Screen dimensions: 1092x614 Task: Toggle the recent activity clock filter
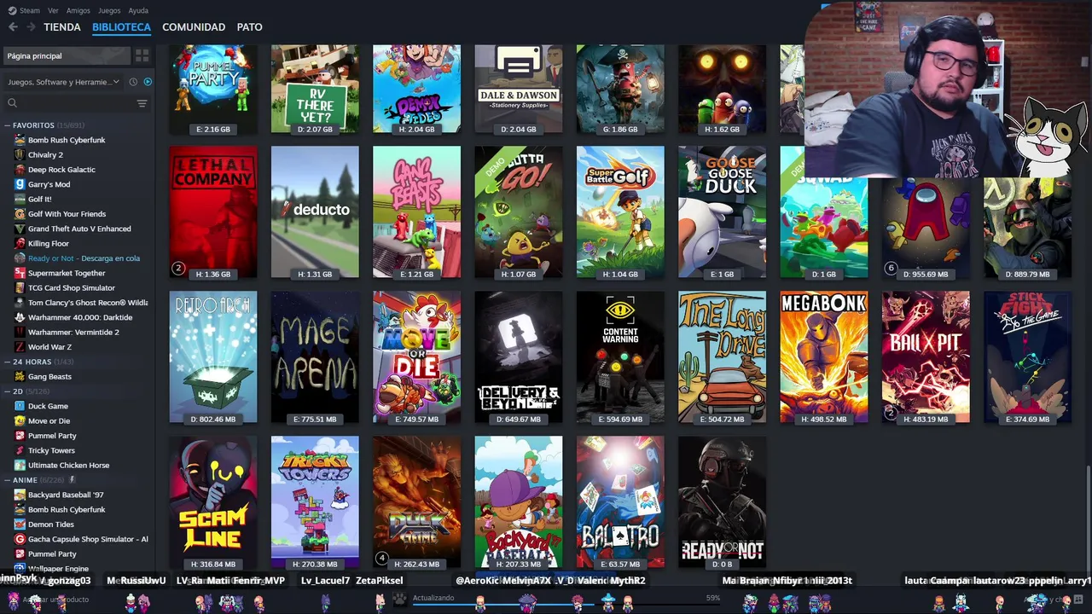click(133, 82)
